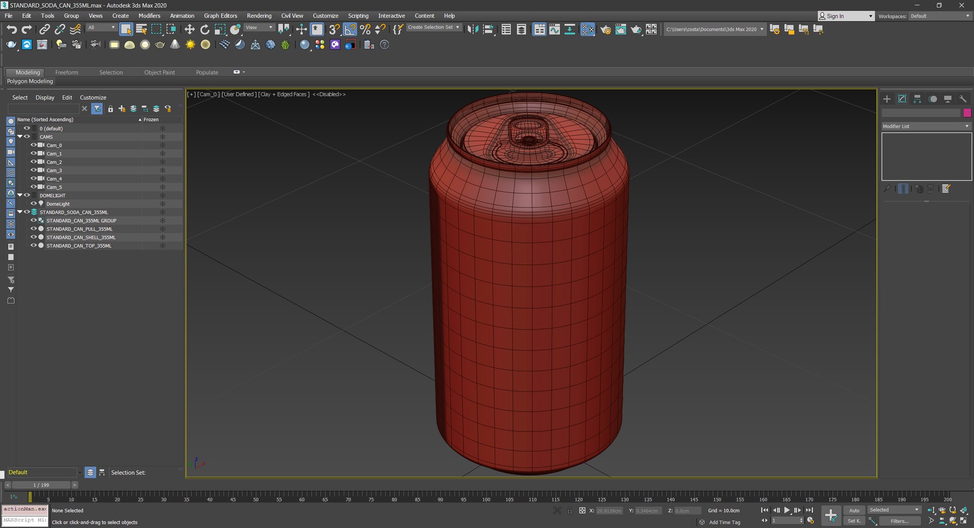This screenshot has height=528, width=974.
Task: Play the animation
Action: tap(787, 510)
